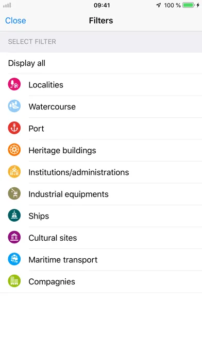This screenshot has height=358, width=202.
Task: Tap the purple Cultural sites museum icon
Action: pos(14,237)
